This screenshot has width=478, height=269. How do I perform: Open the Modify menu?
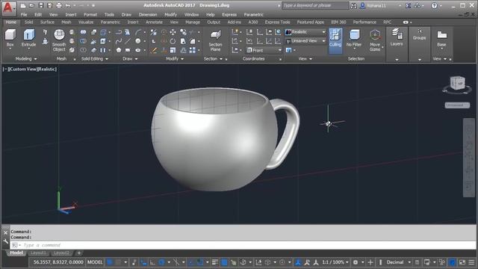point(170,15)
